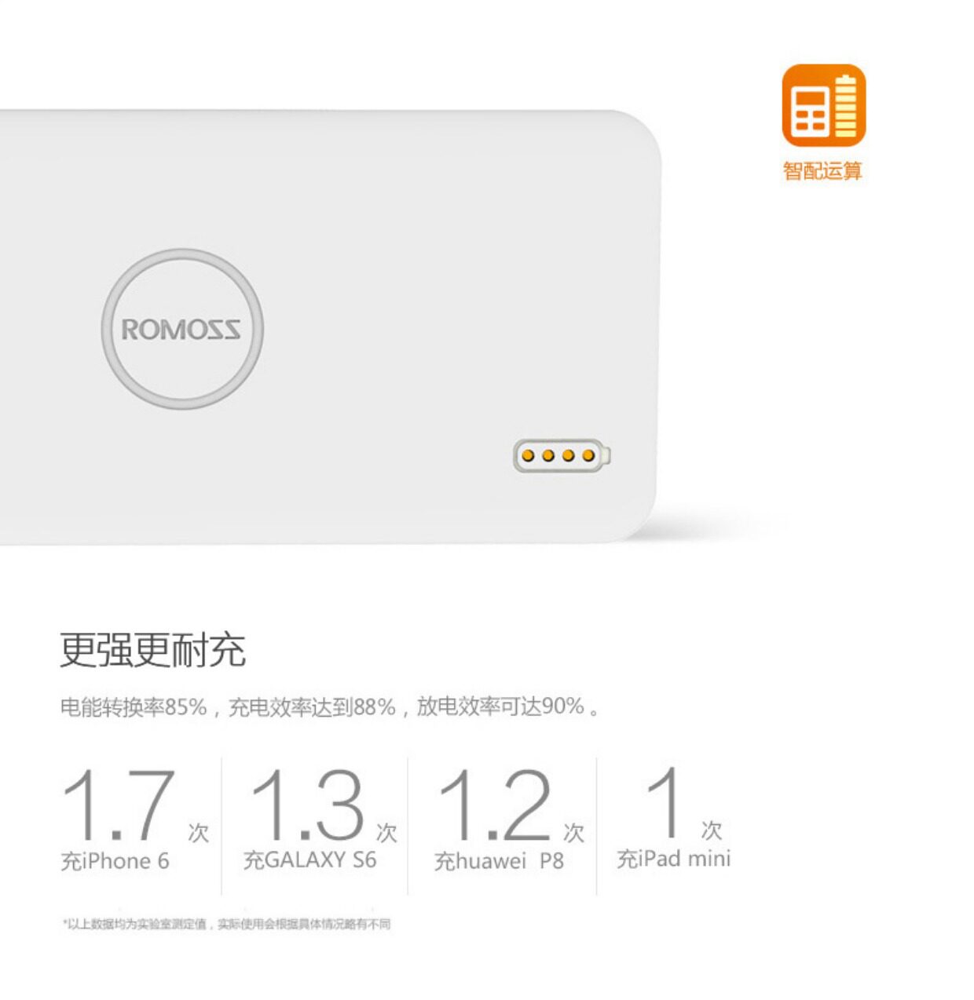Click the 智配运算 label under the icon

point(822,170)
